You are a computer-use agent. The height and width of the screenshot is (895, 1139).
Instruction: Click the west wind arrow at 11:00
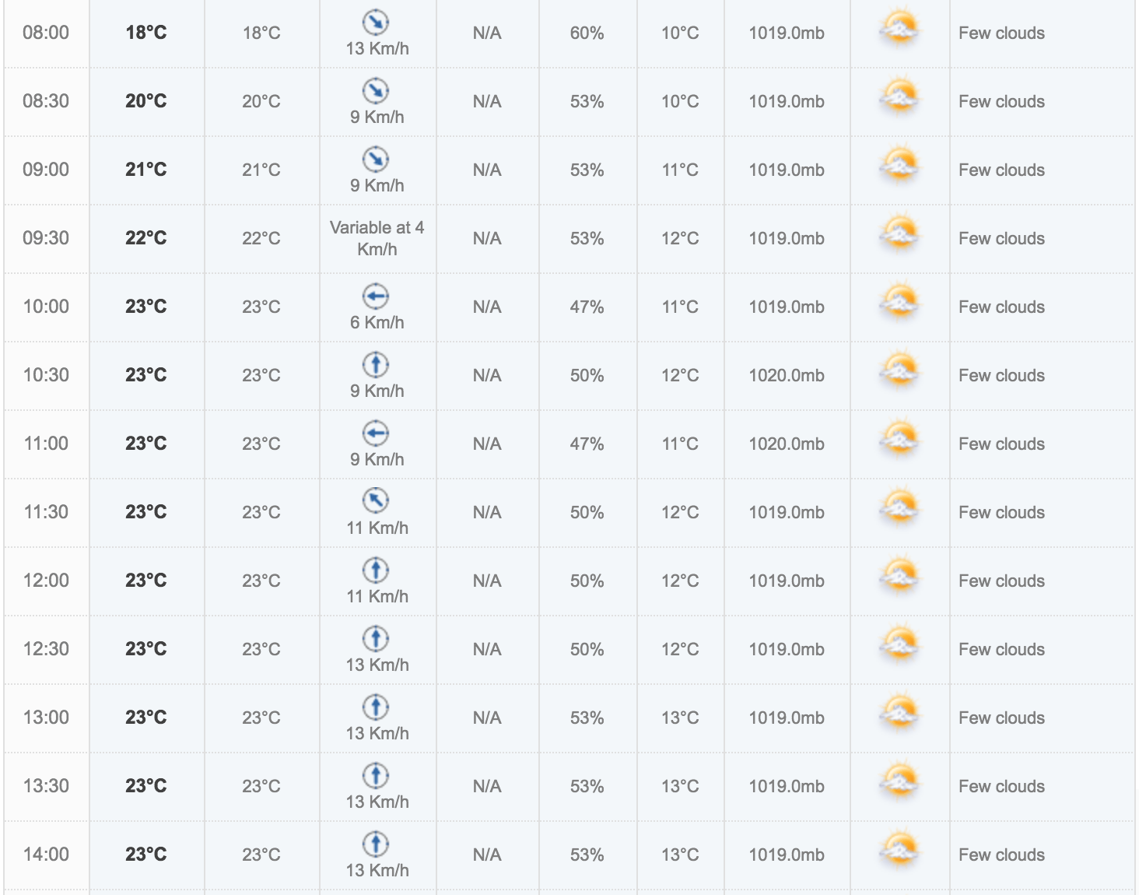376,433
